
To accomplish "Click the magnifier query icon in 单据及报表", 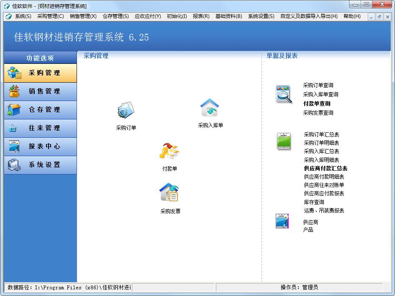I will [x=283, y=94].
